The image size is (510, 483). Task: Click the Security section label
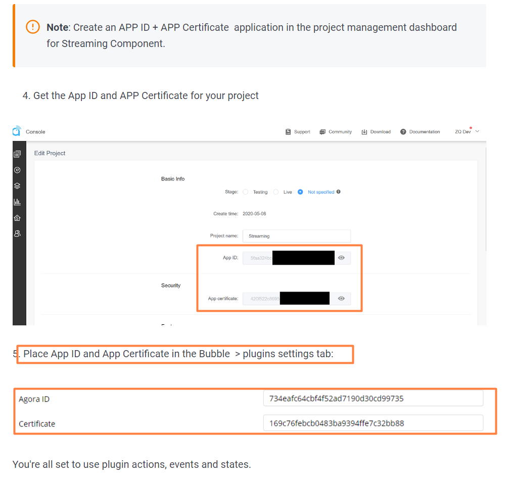(171, 285)
